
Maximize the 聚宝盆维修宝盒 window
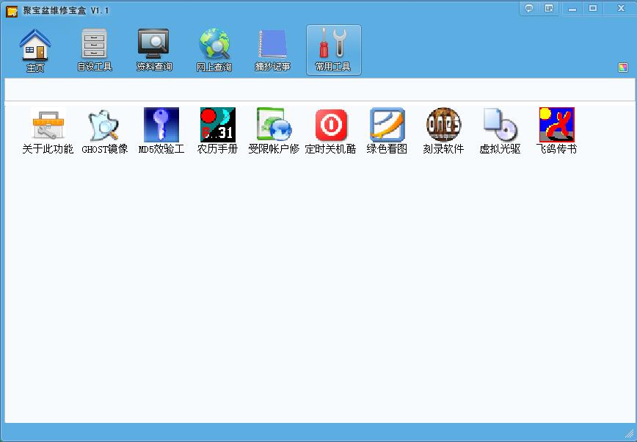pyautogui.click(x=593, y=8)
